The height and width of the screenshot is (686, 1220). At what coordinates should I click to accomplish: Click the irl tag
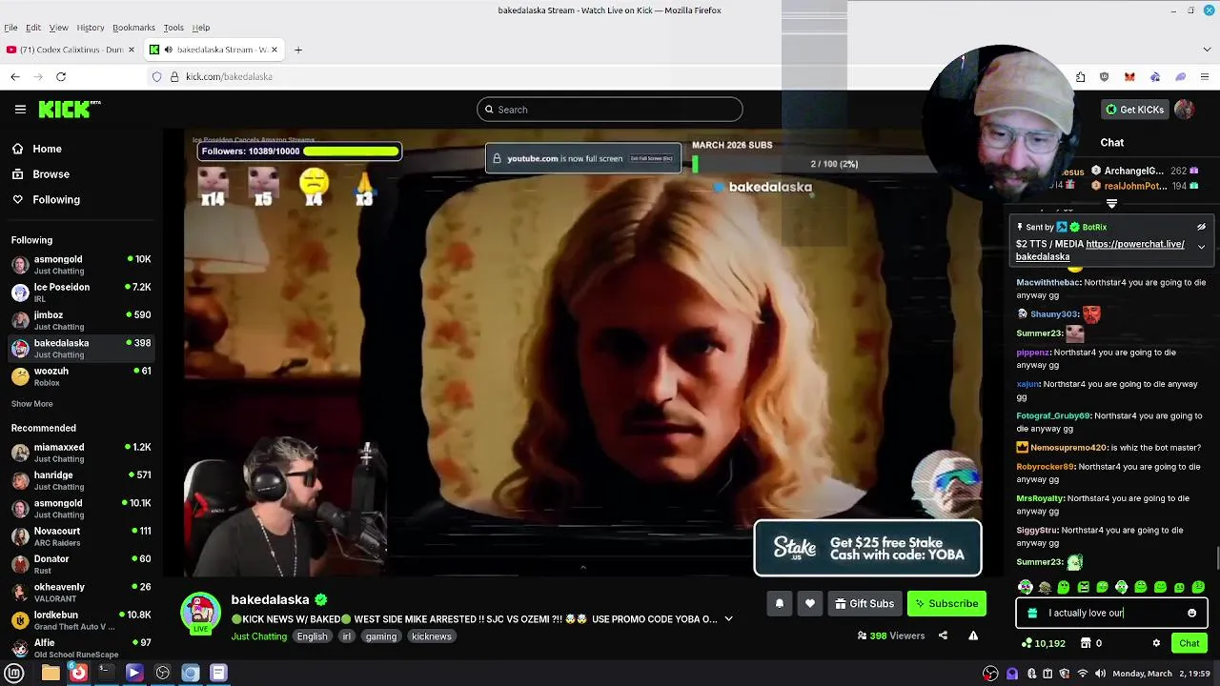point(346,636)
